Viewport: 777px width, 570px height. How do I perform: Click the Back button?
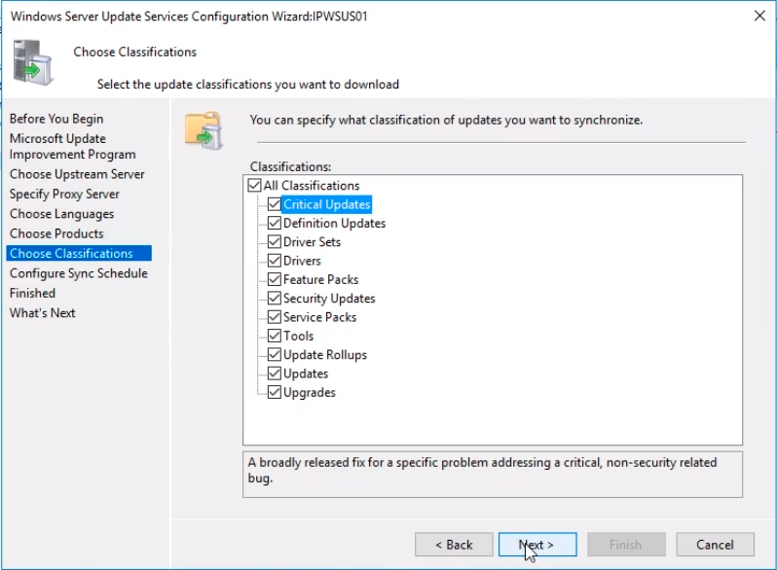(x=454, y=545)
